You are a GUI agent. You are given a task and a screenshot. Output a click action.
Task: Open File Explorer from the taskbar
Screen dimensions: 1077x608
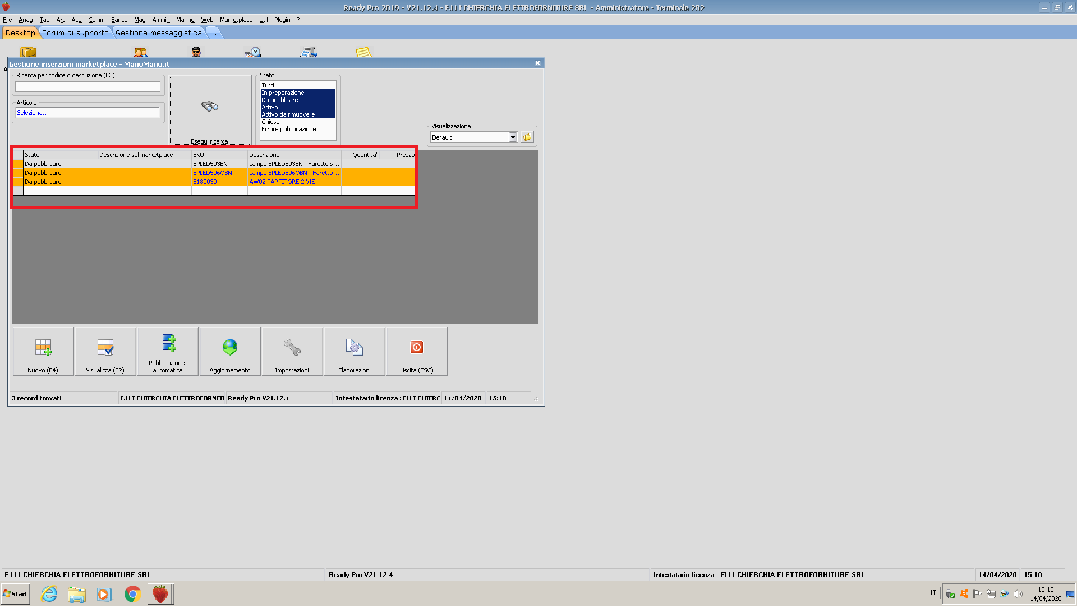(77, 594)
